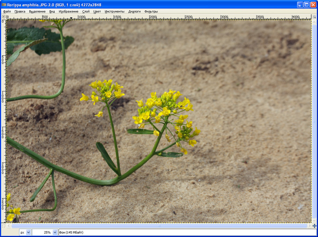
Task: Open the Изображение menu
Action: click(x=68, y=12)
